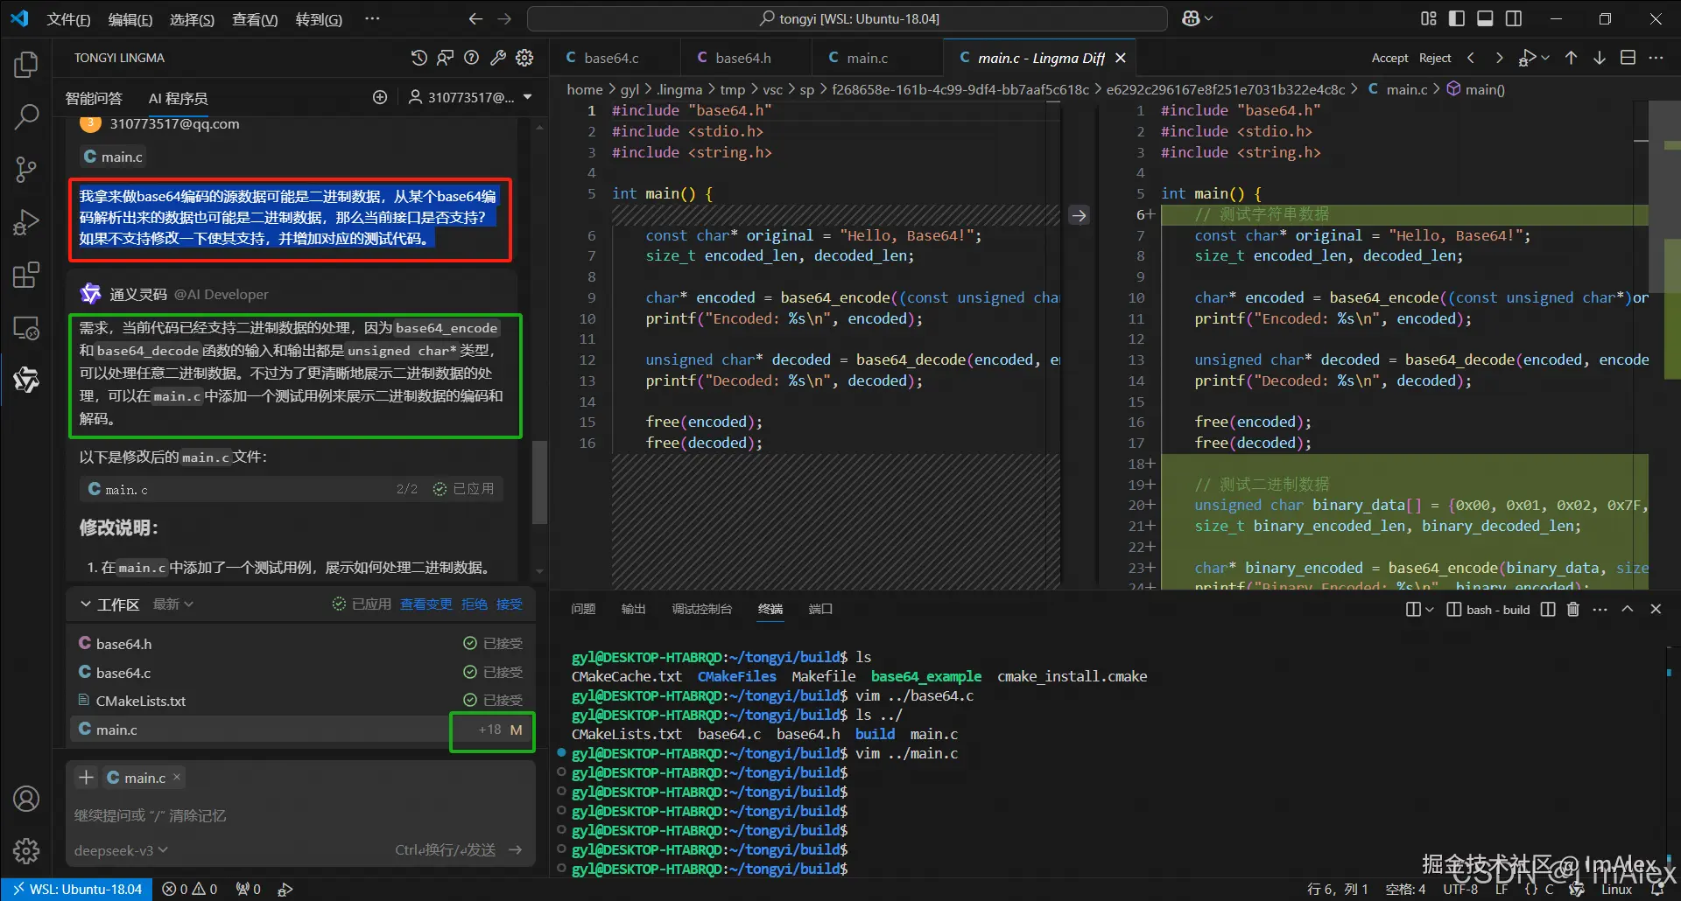1681x901 pixels.
Task: Click the chat panel vertical scrollbar
Action: pos(539,481)
